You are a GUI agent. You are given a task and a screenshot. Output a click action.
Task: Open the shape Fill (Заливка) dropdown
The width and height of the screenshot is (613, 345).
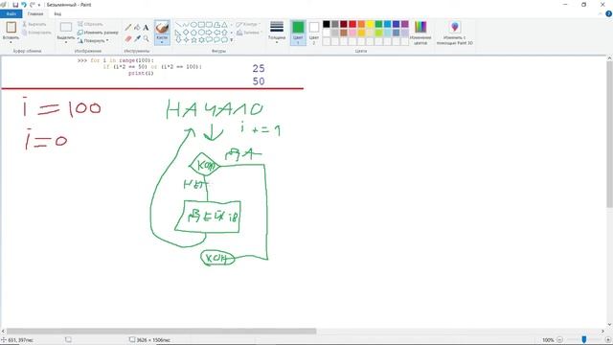[x=248, y=33]
